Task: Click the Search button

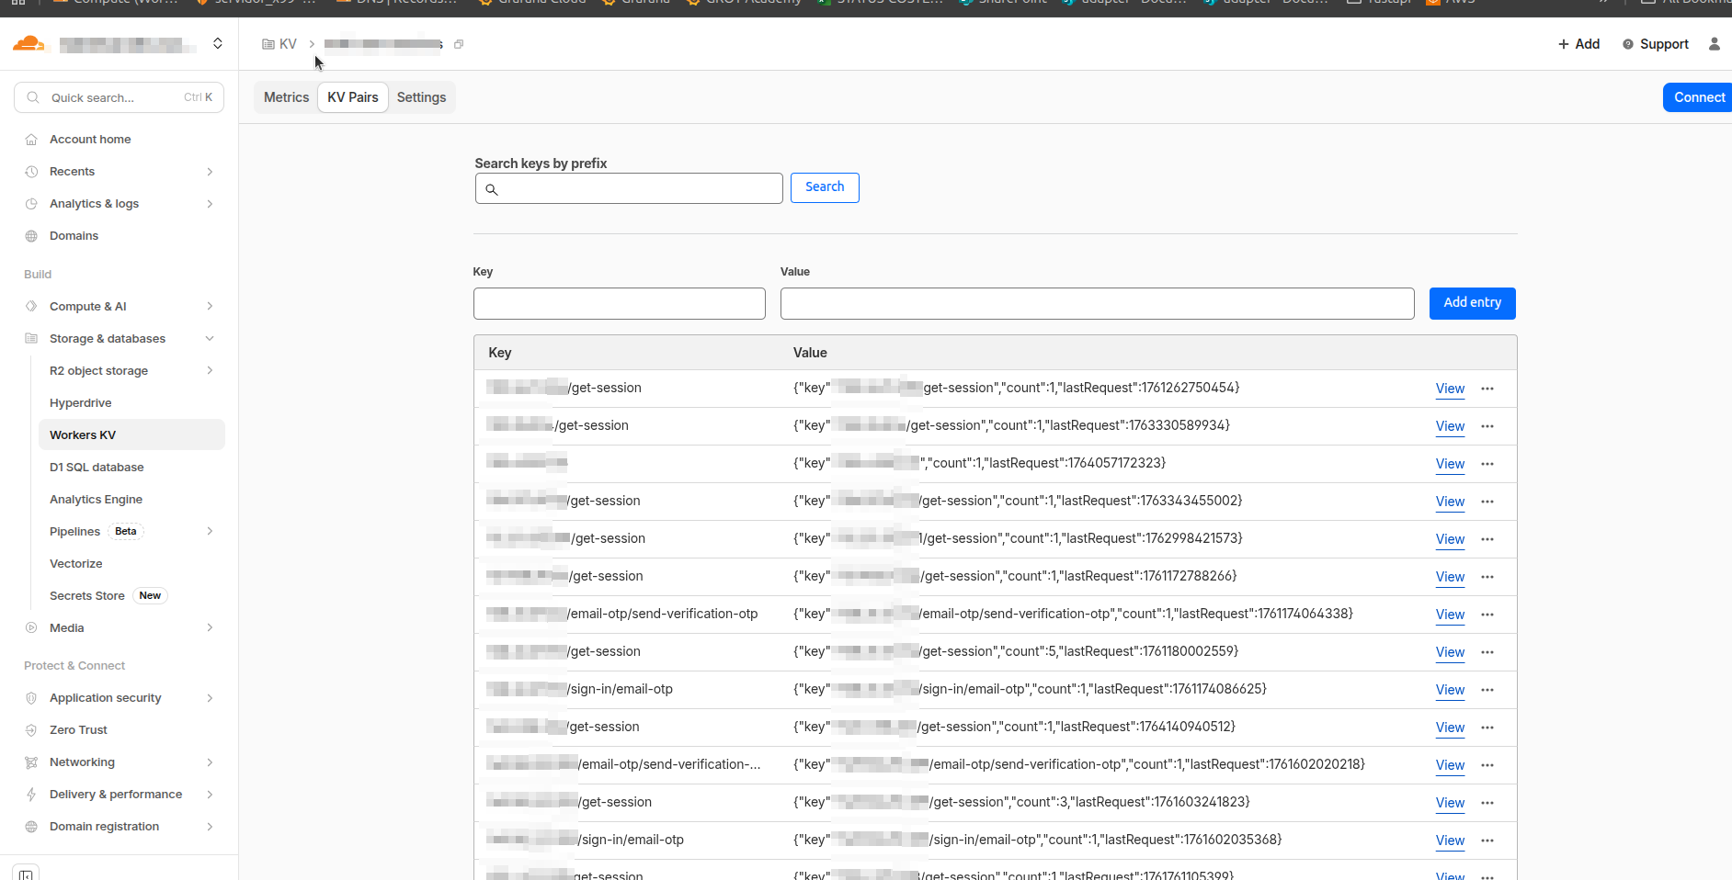Action: pyautogui.click(x=824, y=187)
